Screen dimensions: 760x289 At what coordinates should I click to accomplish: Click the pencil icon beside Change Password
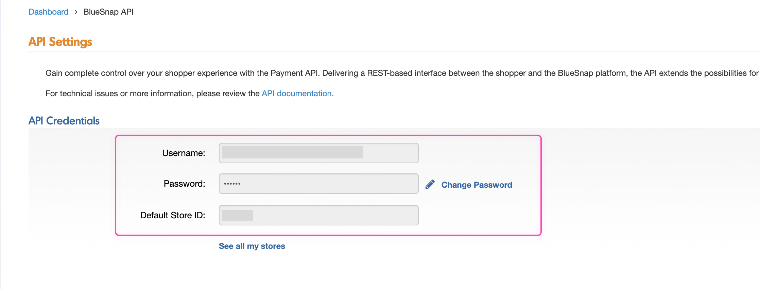point(430,184)
